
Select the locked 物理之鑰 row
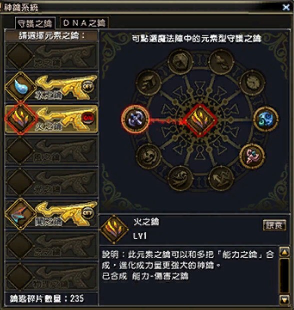click(x=52, y=276)
